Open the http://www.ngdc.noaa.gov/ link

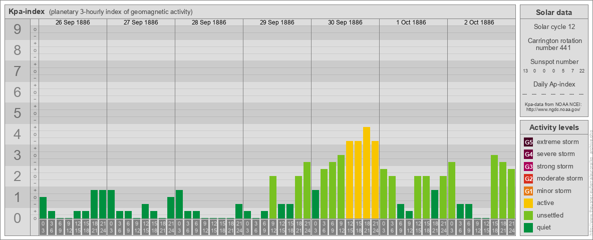[x=554, y=109]
